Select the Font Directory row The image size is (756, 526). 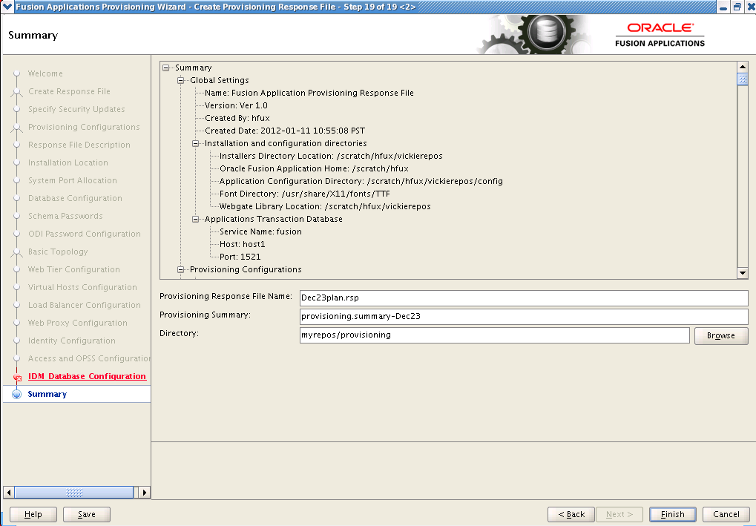point(305,194)
